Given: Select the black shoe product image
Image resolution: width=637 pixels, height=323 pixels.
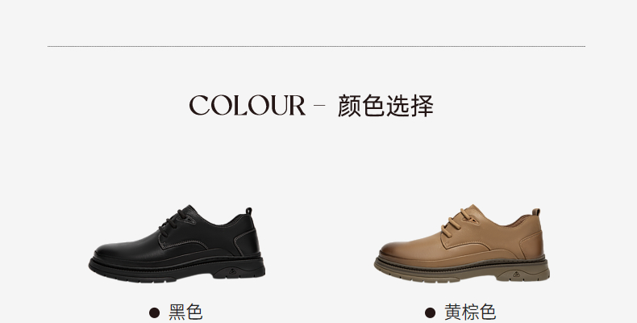Looking at the screenshot, I should (x=177, y=244).
